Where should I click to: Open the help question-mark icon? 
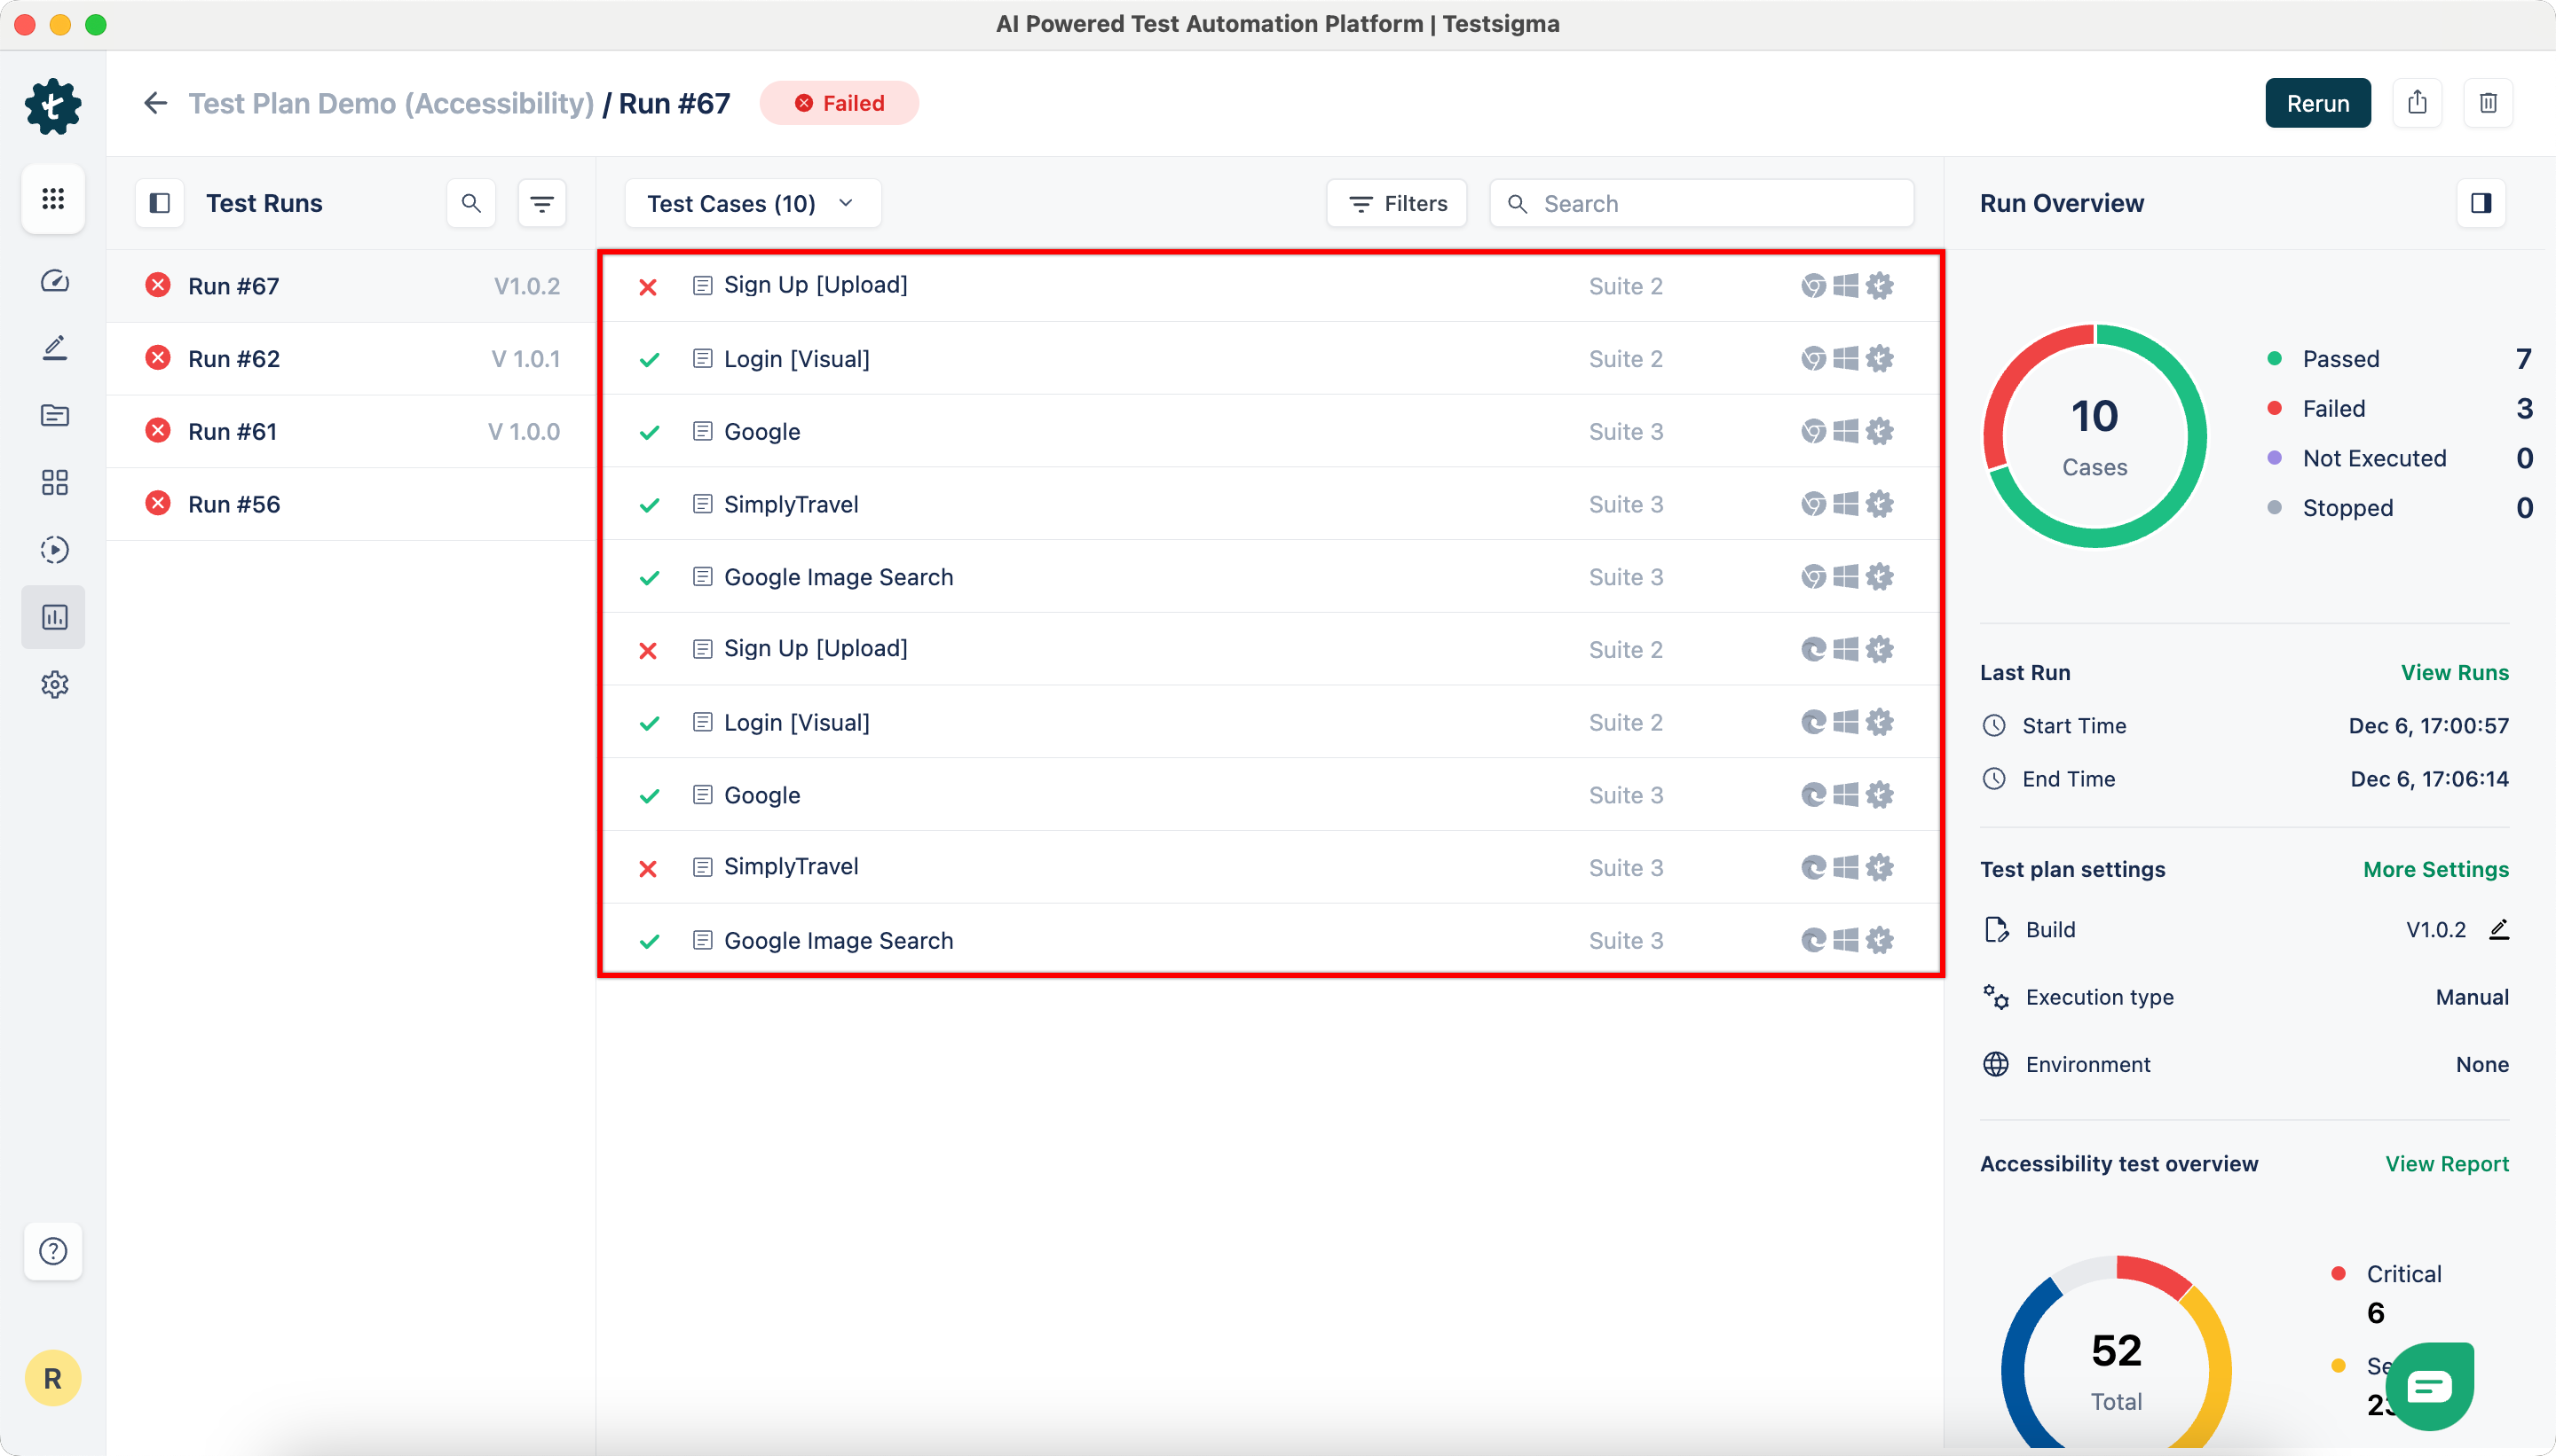pyautogui.click(x=54, y=1251)
